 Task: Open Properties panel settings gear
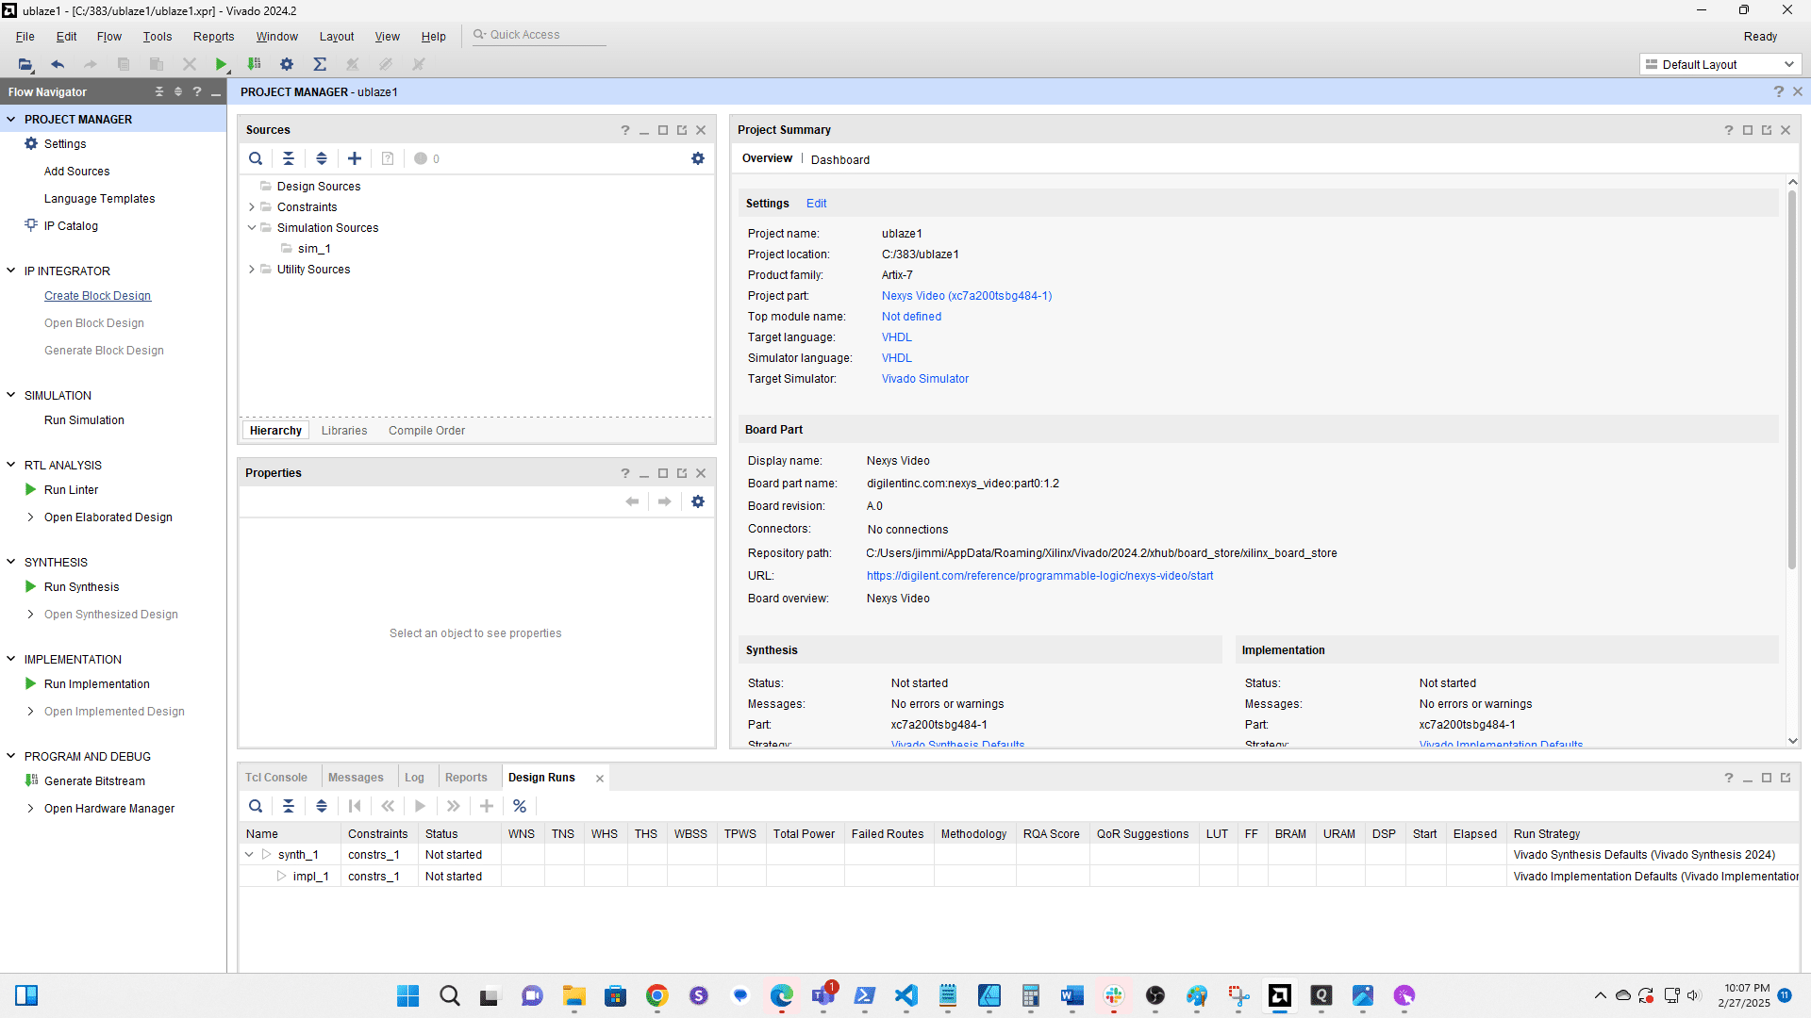pyautogui.click(x=698, y=501)
